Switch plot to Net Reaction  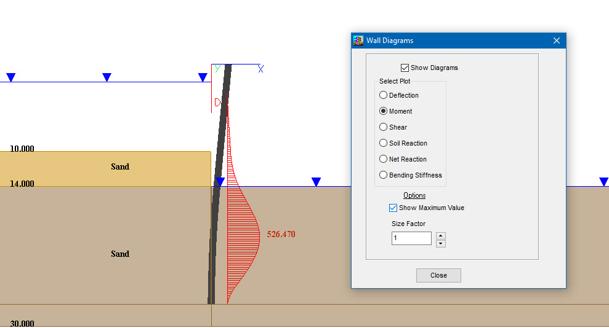click(384, 159)
